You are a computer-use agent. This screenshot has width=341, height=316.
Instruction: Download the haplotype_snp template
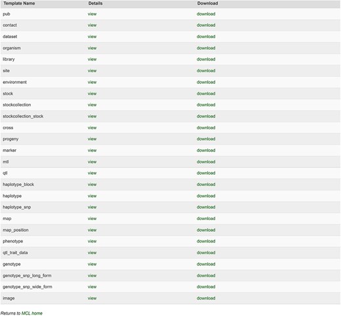(206, 207)
